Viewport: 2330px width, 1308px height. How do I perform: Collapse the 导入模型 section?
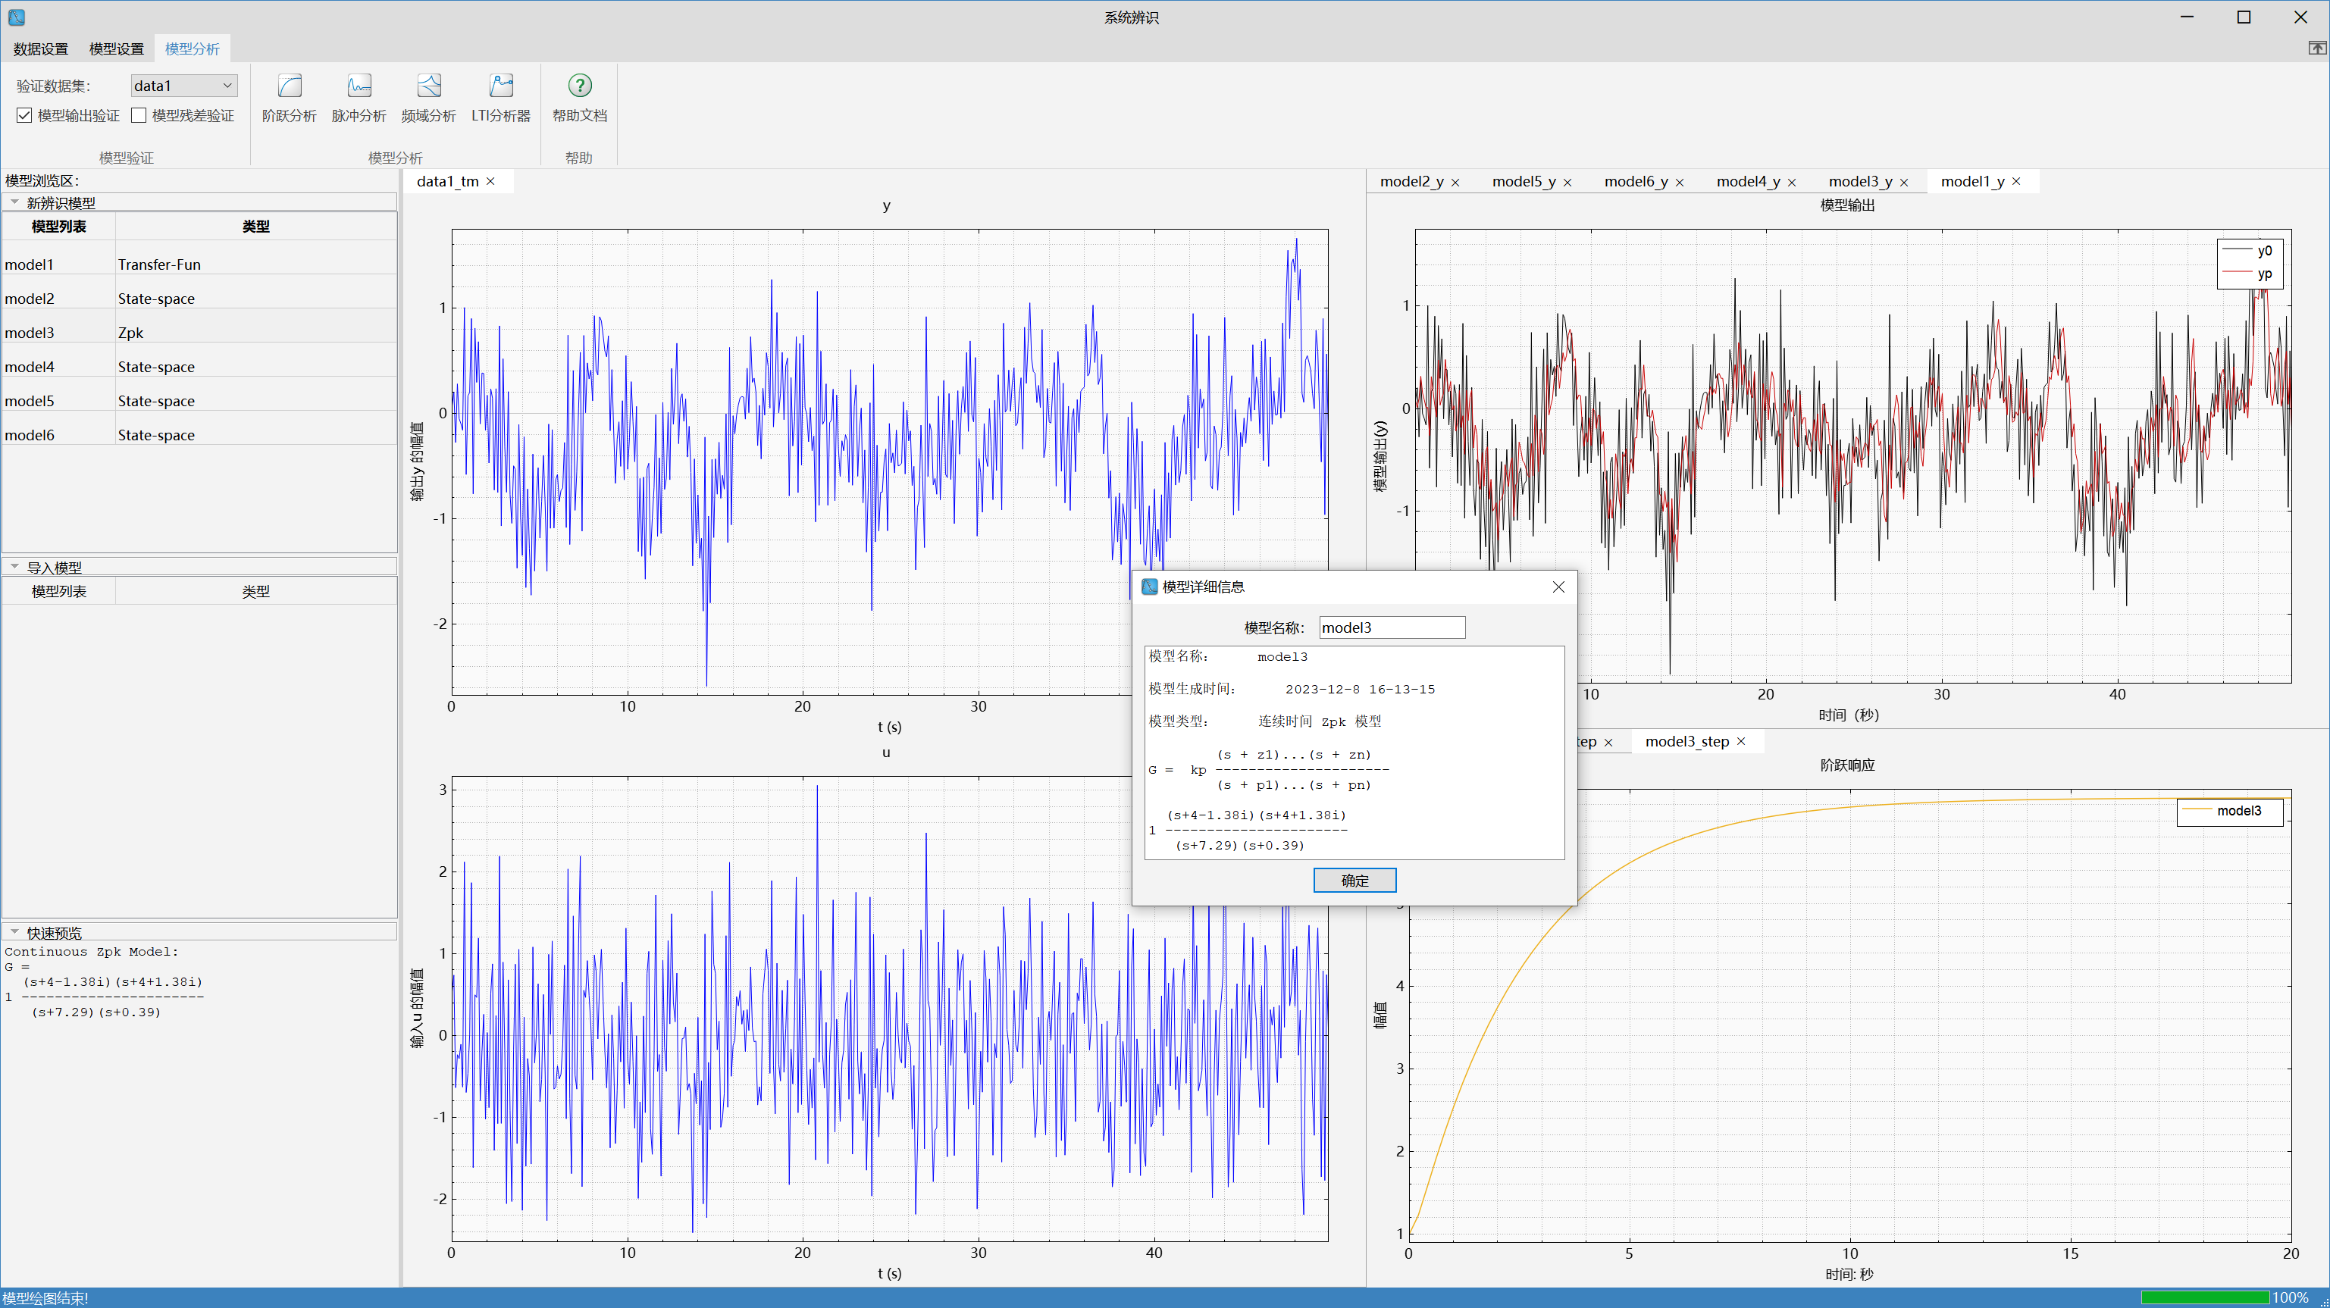pos(14,567)
